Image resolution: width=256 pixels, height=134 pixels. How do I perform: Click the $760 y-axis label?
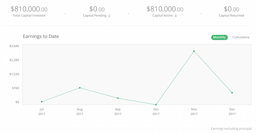click(15, 88)
